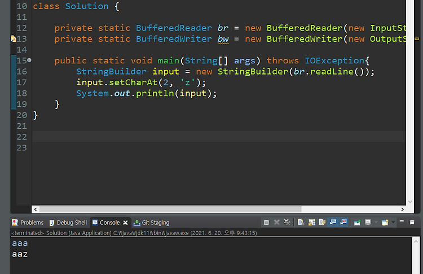
Task: Click the editor horizontal scrollbar right arrow
Action: [x=402, y=209]
